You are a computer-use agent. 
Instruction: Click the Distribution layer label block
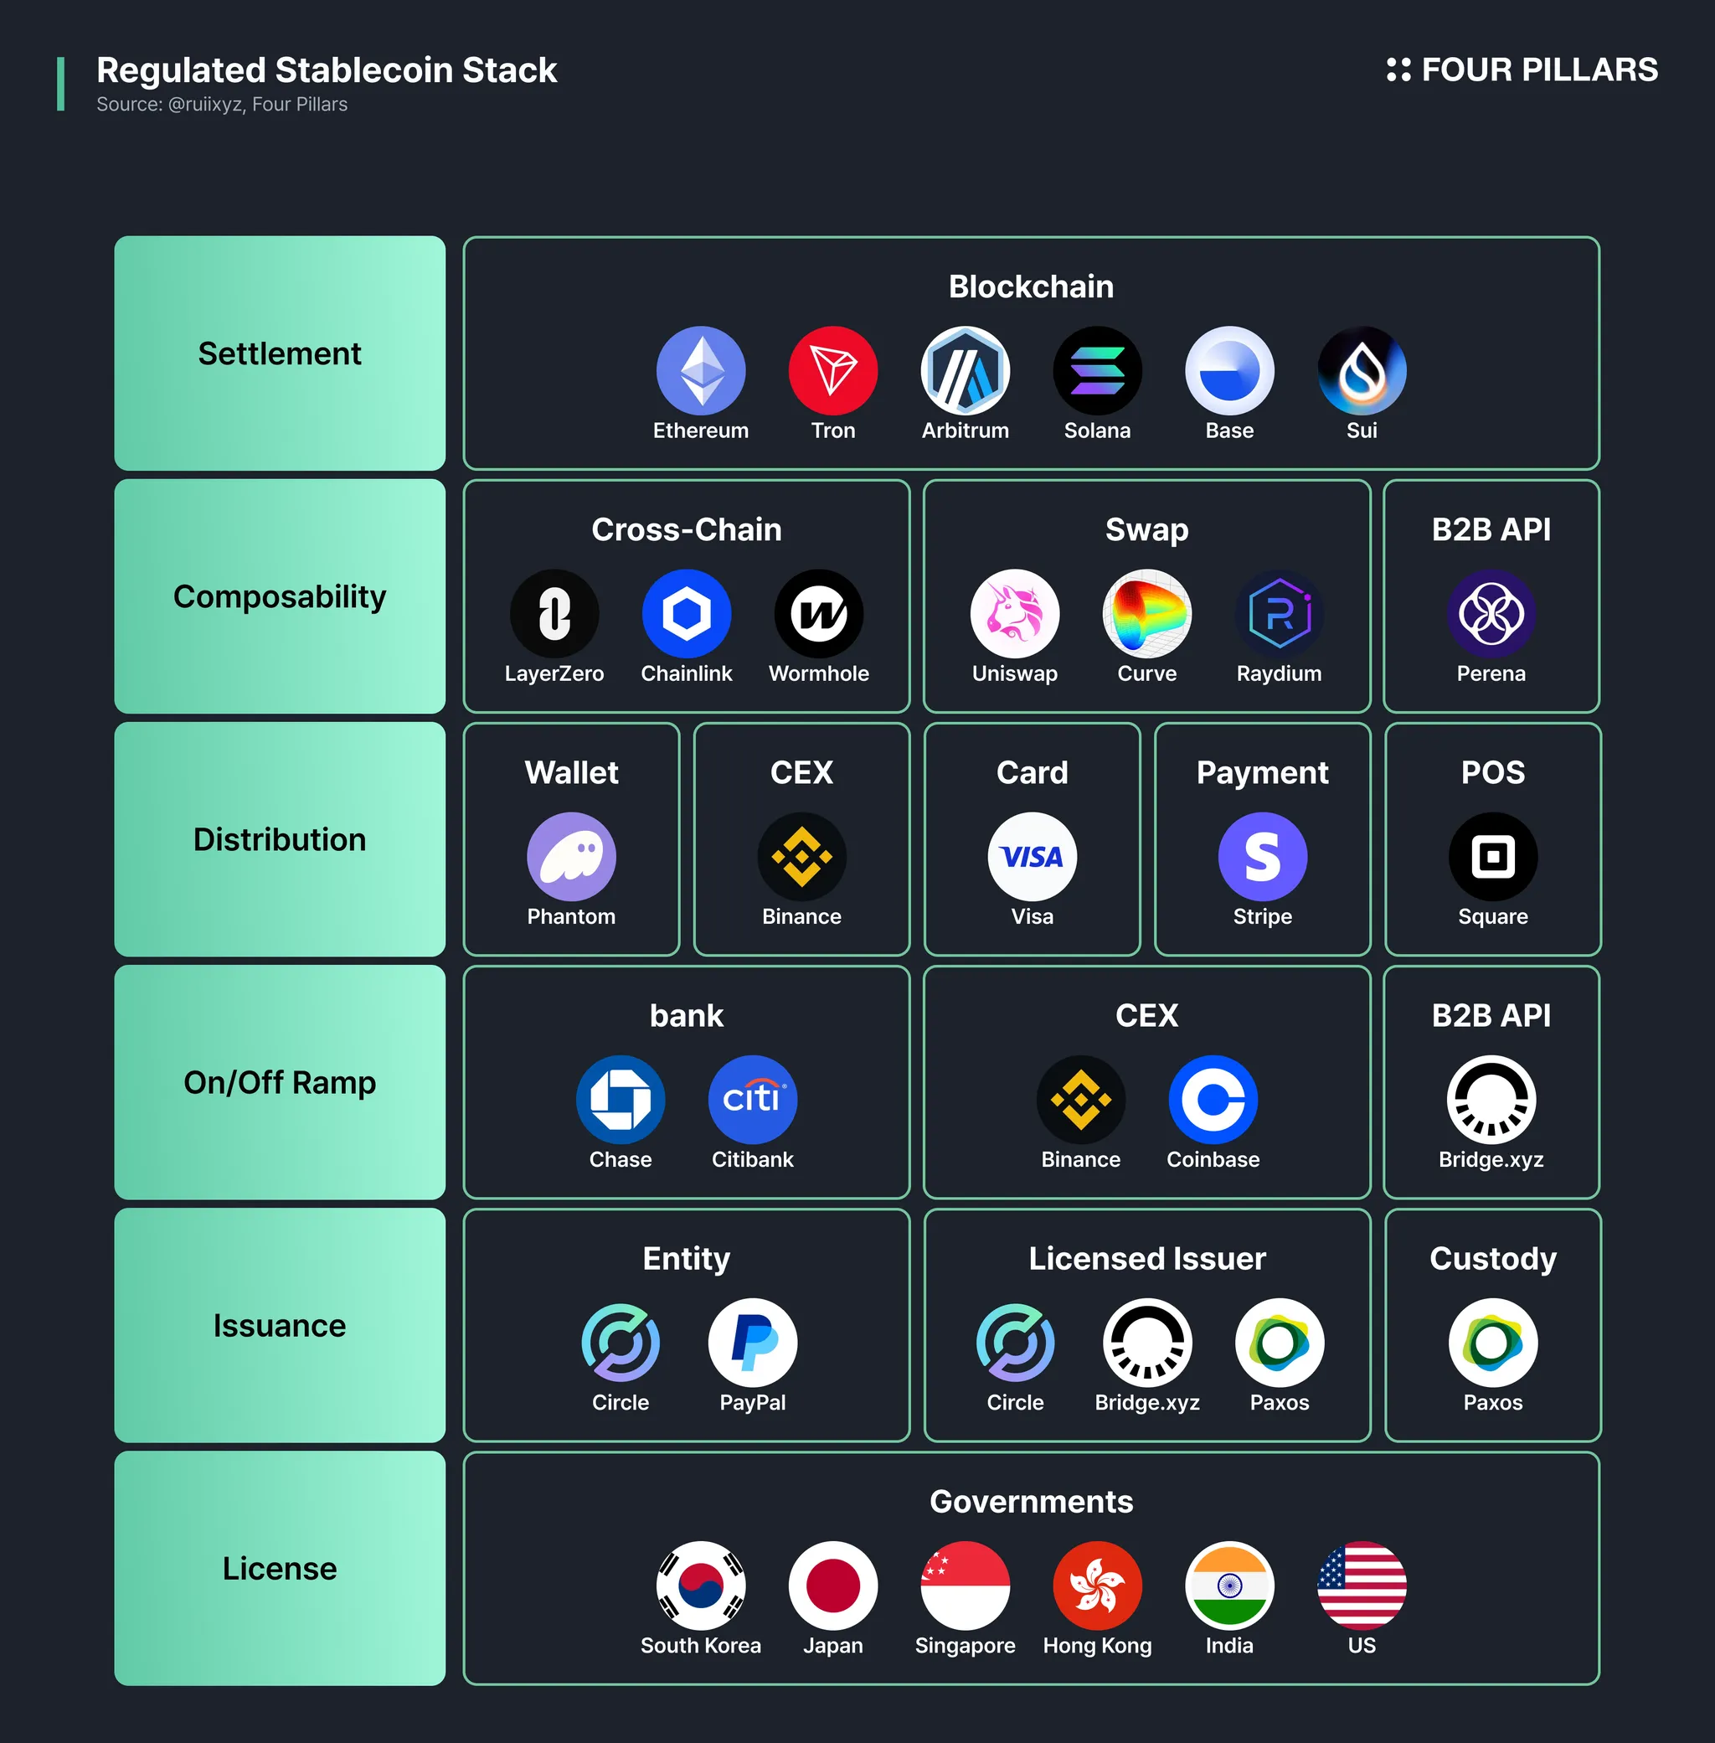[x=281, y=839]
